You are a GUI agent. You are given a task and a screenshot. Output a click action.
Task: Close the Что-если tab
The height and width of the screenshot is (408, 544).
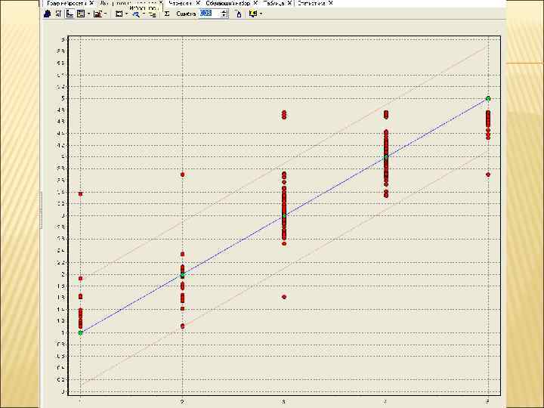(198, 3)
